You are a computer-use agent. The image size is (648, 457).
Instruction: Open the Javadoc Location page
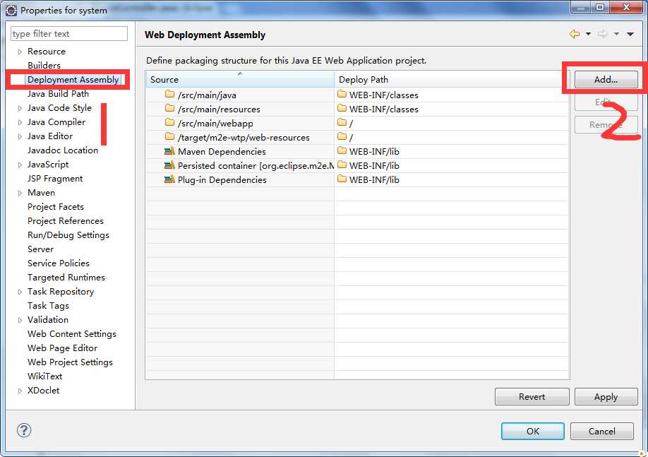click(x=63, y=150)
